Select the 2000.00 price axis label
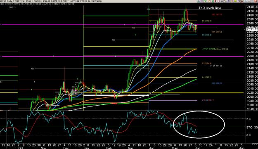The image size is (258, 149). [252, 97]
